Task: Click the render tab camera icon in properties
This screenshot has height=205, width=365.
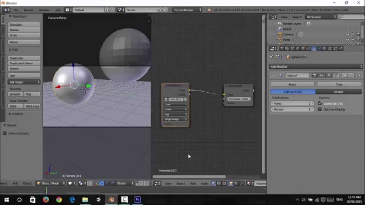Action: click(282, 49)
